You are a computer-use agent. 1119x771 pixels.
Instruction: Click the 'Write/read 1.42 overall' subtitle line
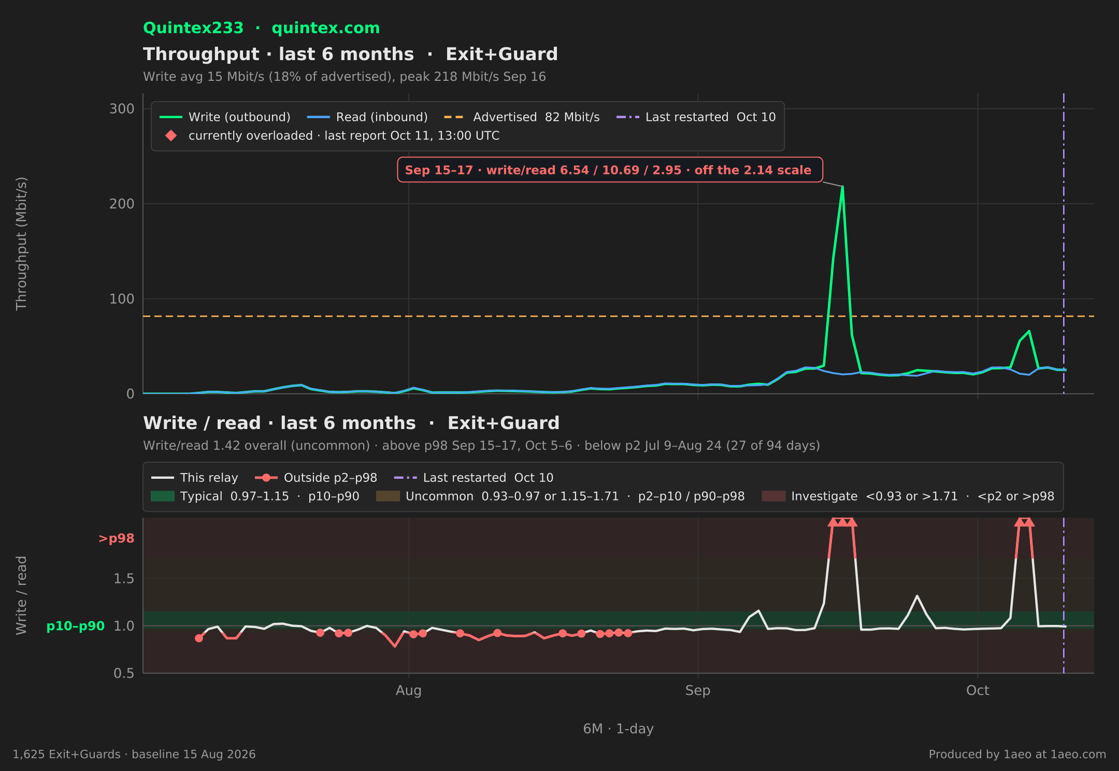point(481,446)
